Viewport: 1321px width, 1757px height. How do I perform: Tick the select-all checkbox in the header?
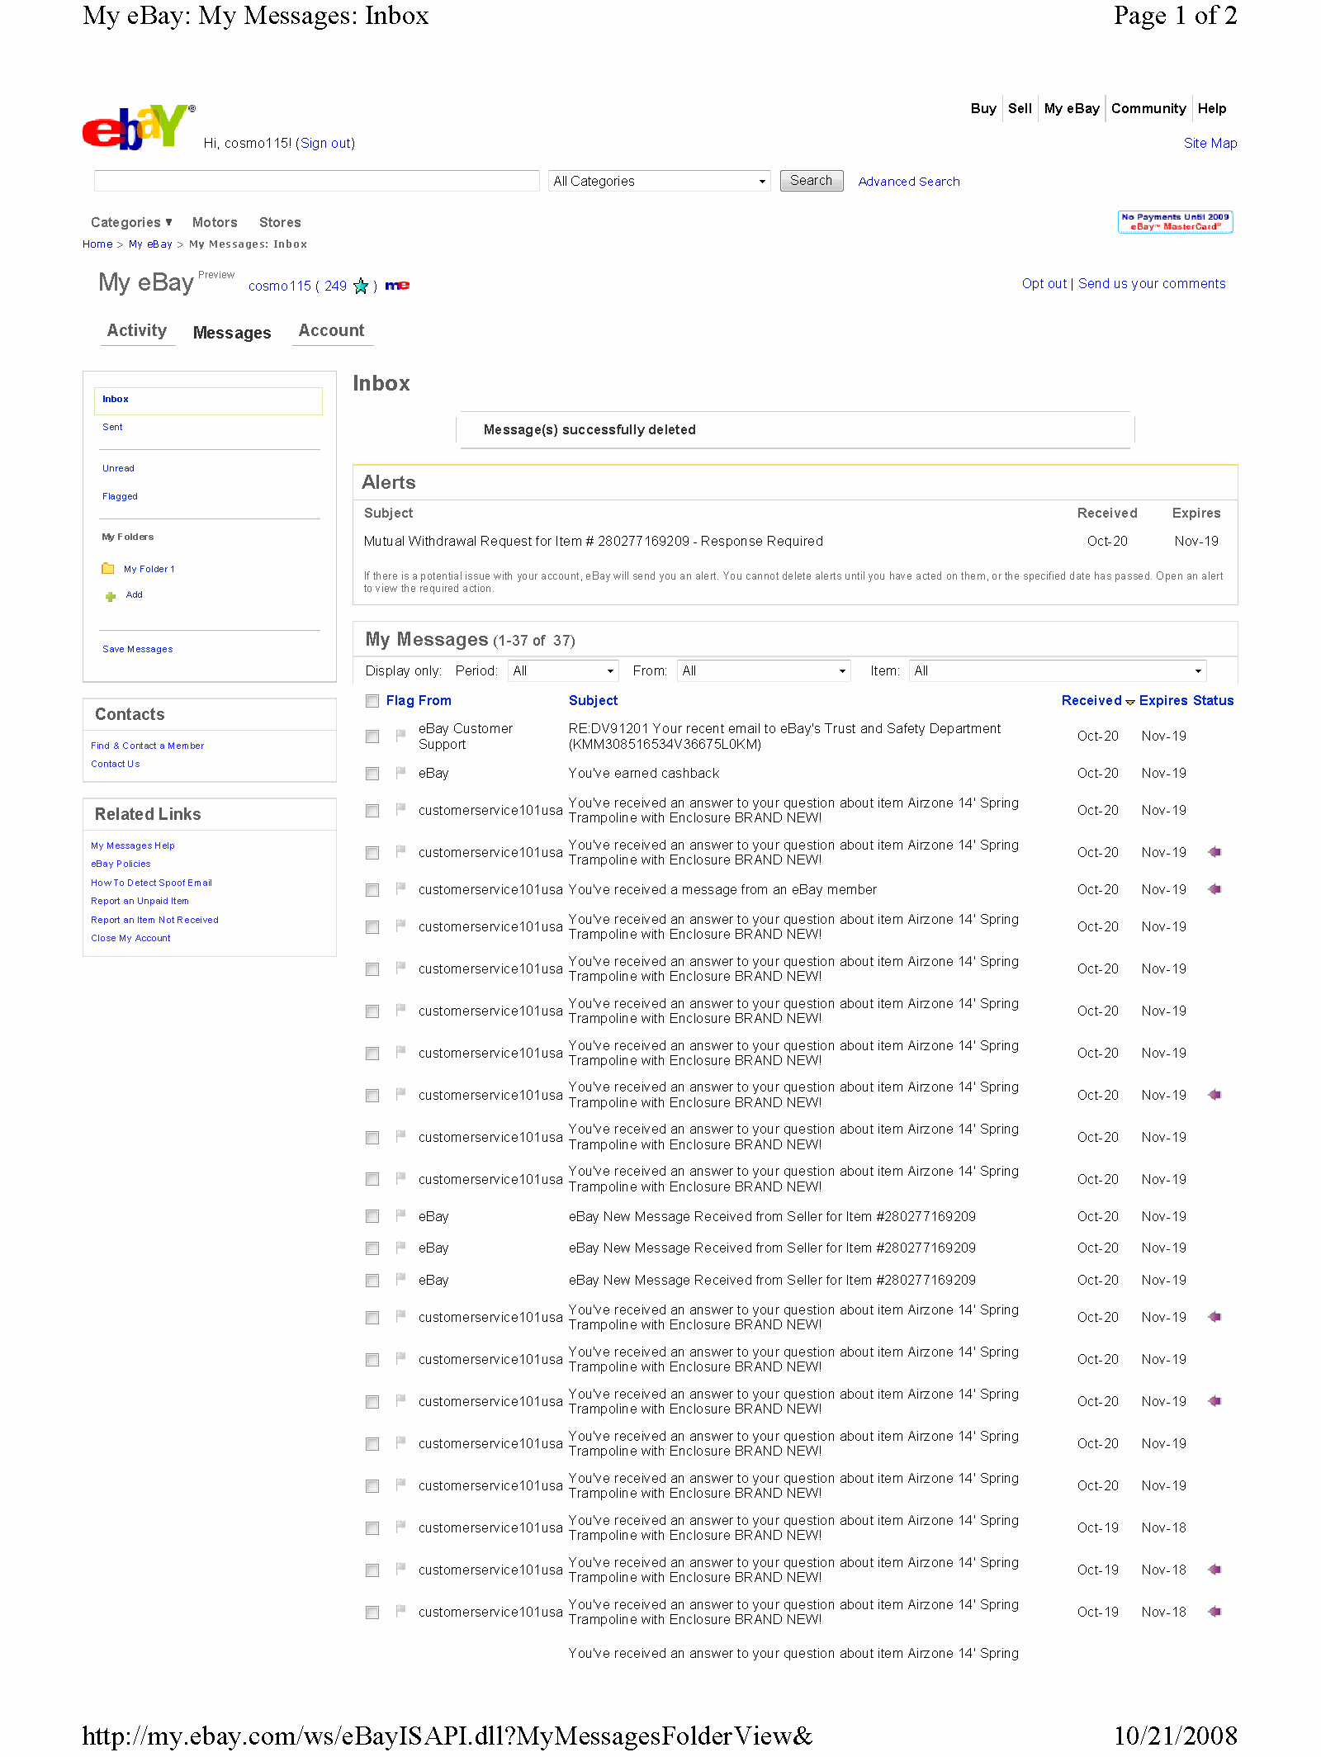(372, 701)
